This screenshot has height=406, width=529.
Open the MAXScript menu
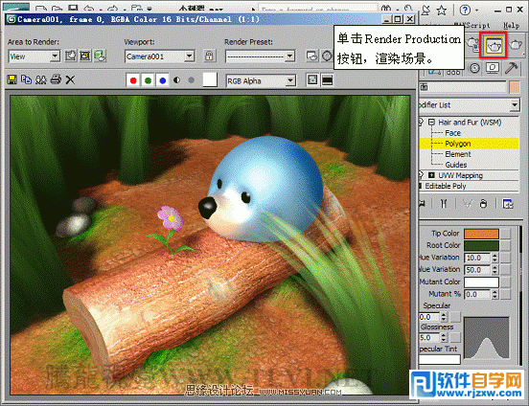pyautogui.click(x=471, y=26)
